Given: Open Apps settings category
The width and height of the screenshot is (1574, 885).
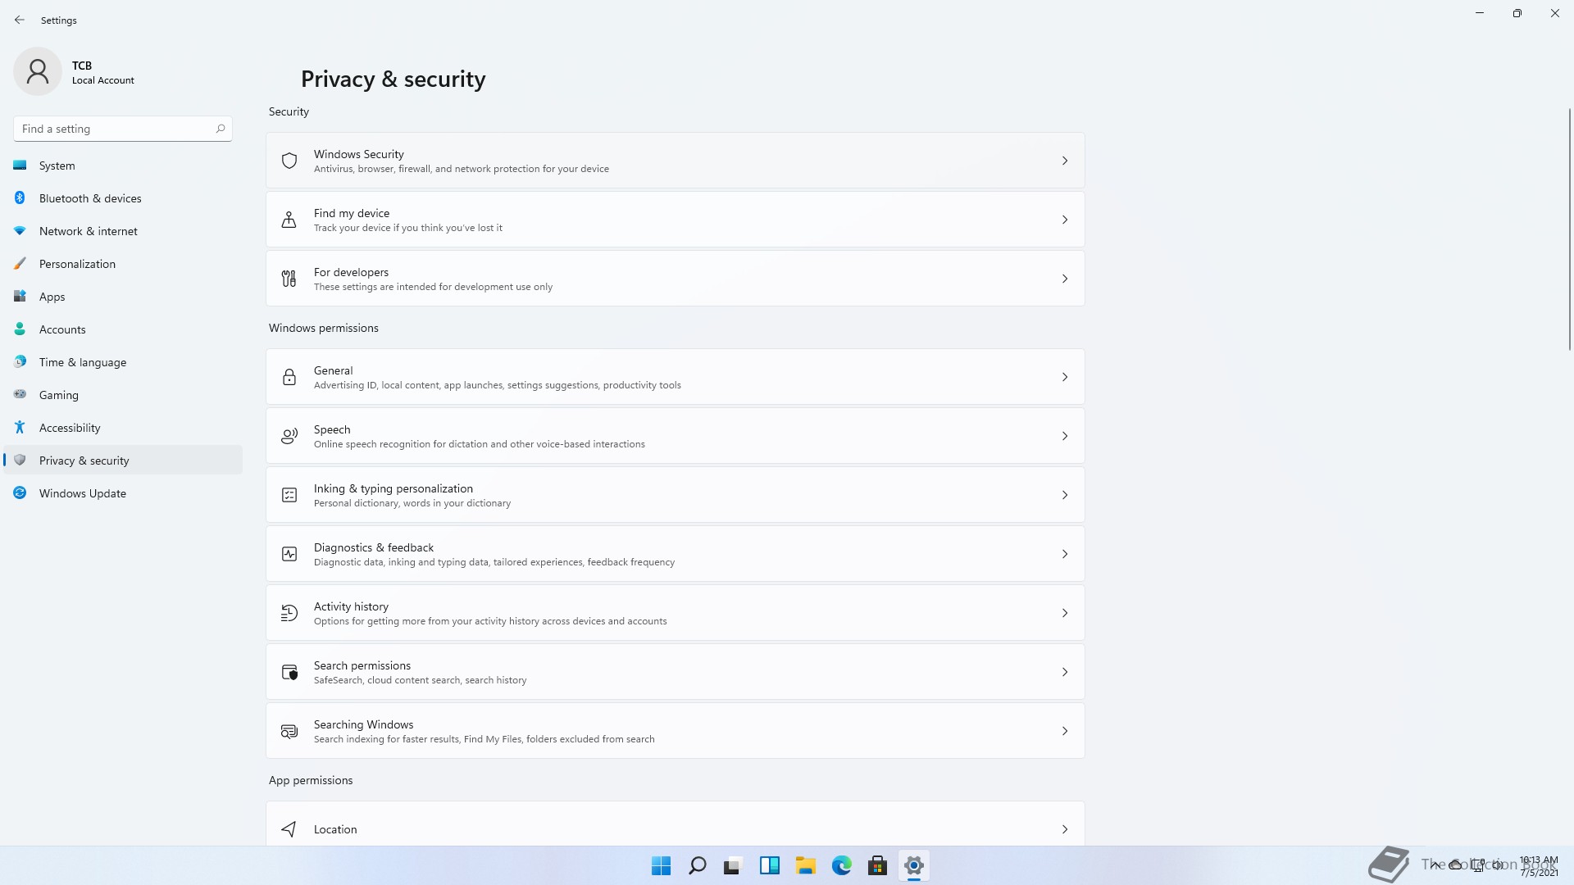Looking at the screenshot, I should coord(123,297).
